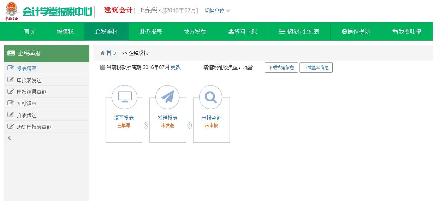Click the 下载核定信息 button

(x=281, y=67)
